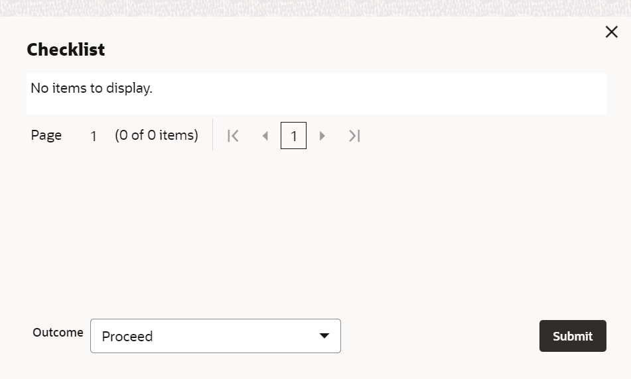631x379 pixels.
Task: Click the boxed page number 1 field
Action: pos(293,135)
